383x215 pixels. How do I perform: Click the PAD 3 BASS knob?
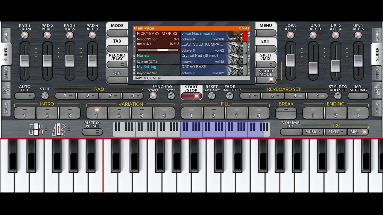pos(70,35)
